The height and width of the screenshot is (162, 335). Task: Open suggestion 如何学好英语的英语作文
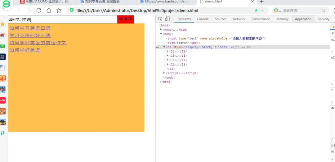click(38, 43)
